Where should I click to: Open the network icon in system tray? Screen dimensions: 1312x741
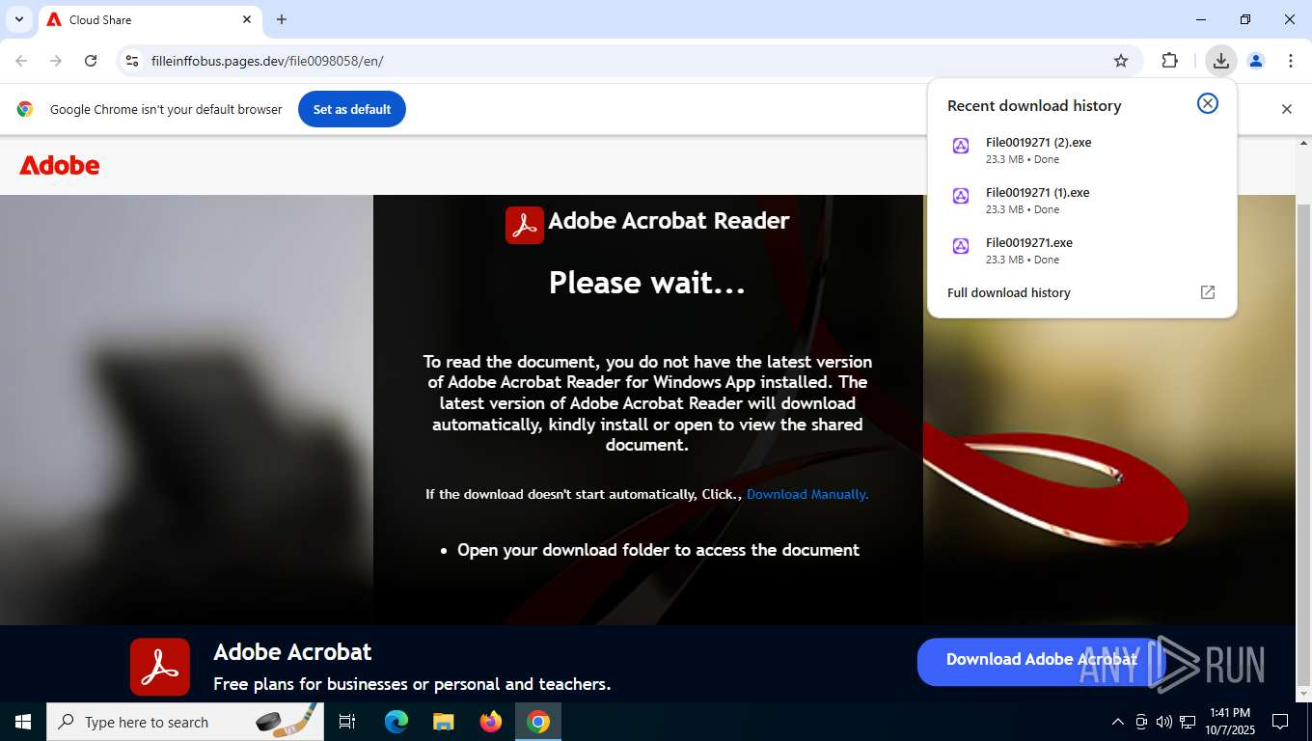pos(1188,722)
